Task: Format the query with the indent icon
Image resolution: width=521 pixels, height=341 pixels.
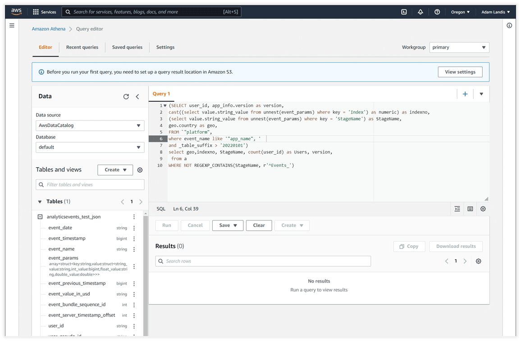Action: tap(457, 209)
